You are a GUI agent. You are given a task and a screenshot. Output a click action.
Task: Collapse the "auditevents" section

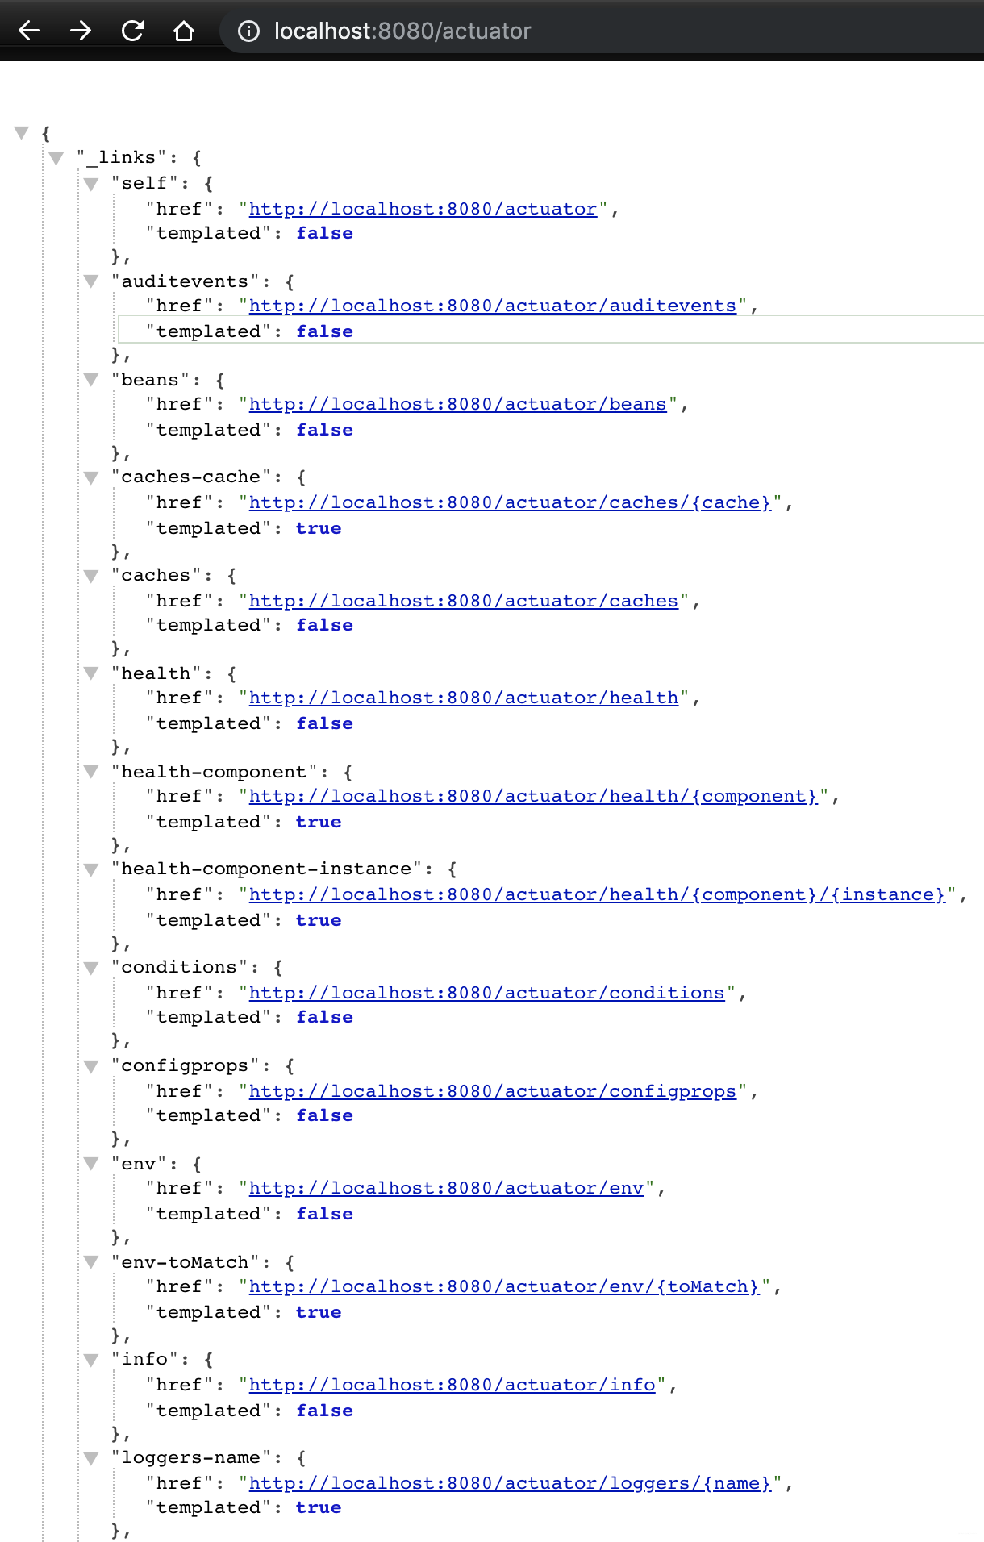coord(91,281)
